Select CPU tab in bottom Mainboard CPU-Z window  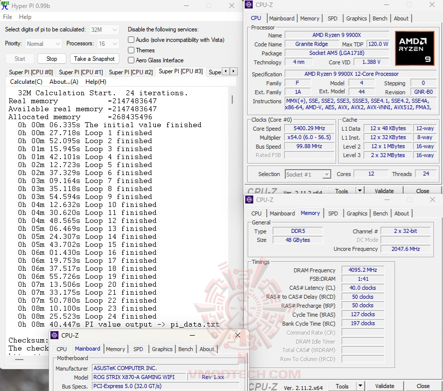point(61,349)
